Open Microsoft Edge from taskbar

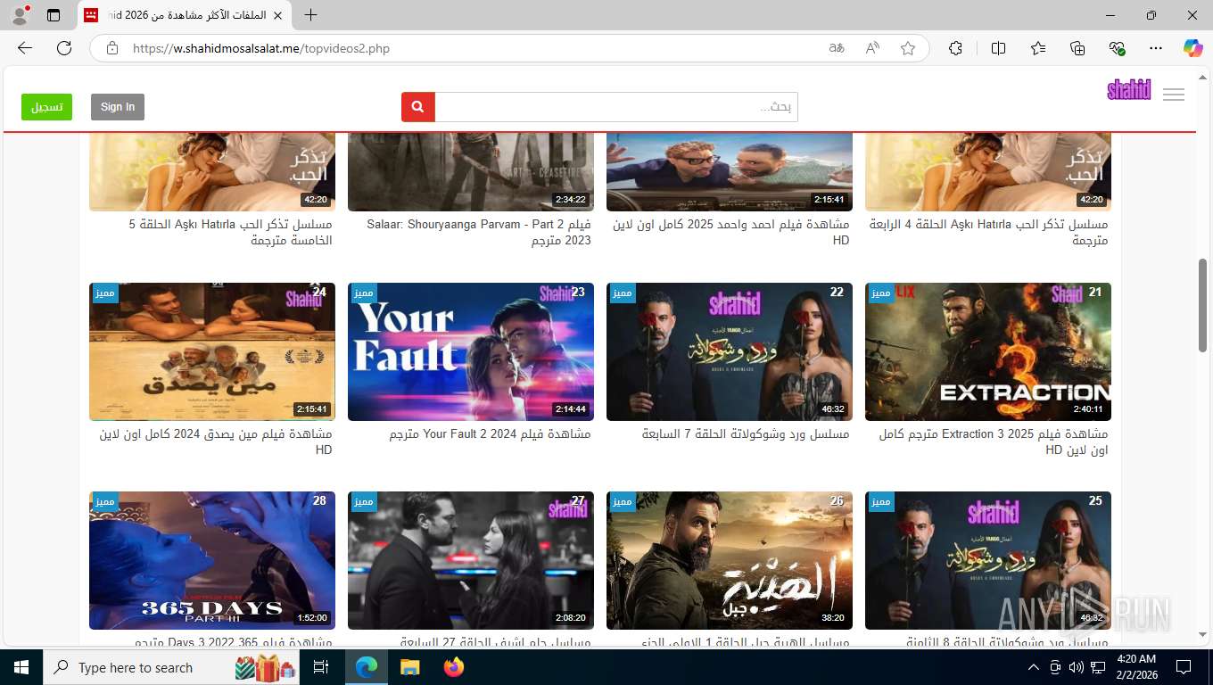[x=367, y=667]
